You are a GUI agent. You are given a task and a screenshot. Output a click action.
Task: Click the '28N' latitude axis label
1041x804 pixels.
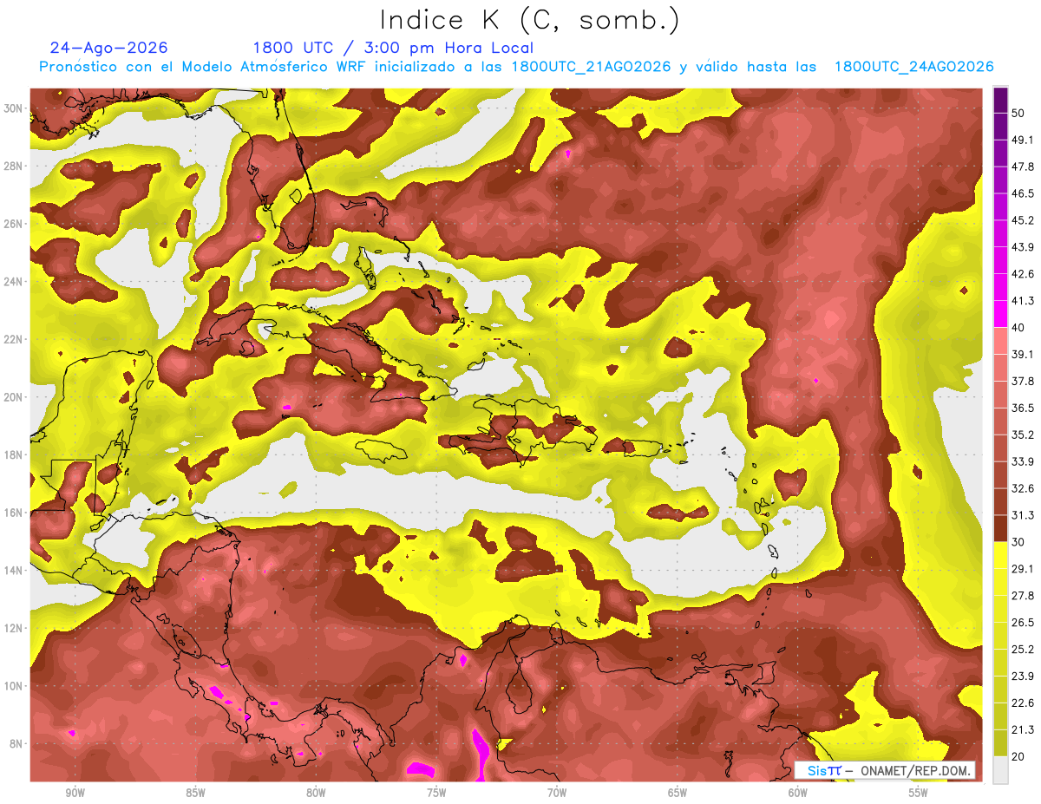(13, 166)
